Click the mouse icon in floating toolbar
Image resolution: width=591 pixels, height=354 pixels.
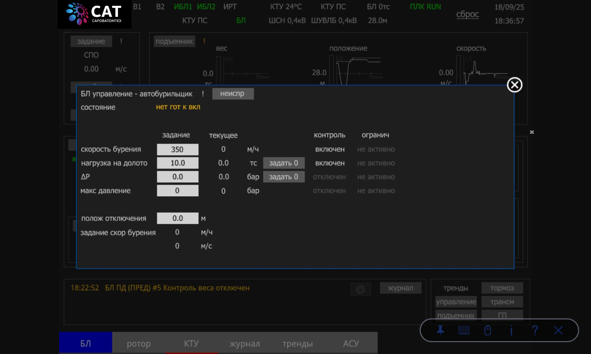pos(488,330)
